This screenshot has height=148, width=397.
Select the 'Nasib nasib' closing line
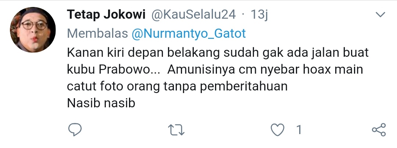[x=101, y=103]
